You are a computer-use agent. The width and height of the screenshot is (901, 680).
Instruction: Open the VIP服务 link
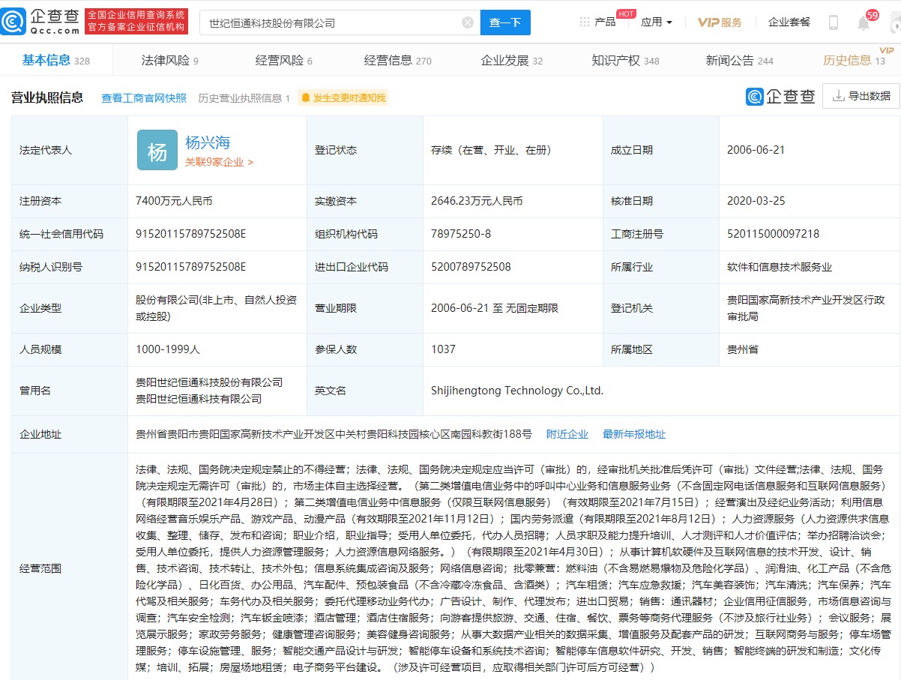(720, 22)
